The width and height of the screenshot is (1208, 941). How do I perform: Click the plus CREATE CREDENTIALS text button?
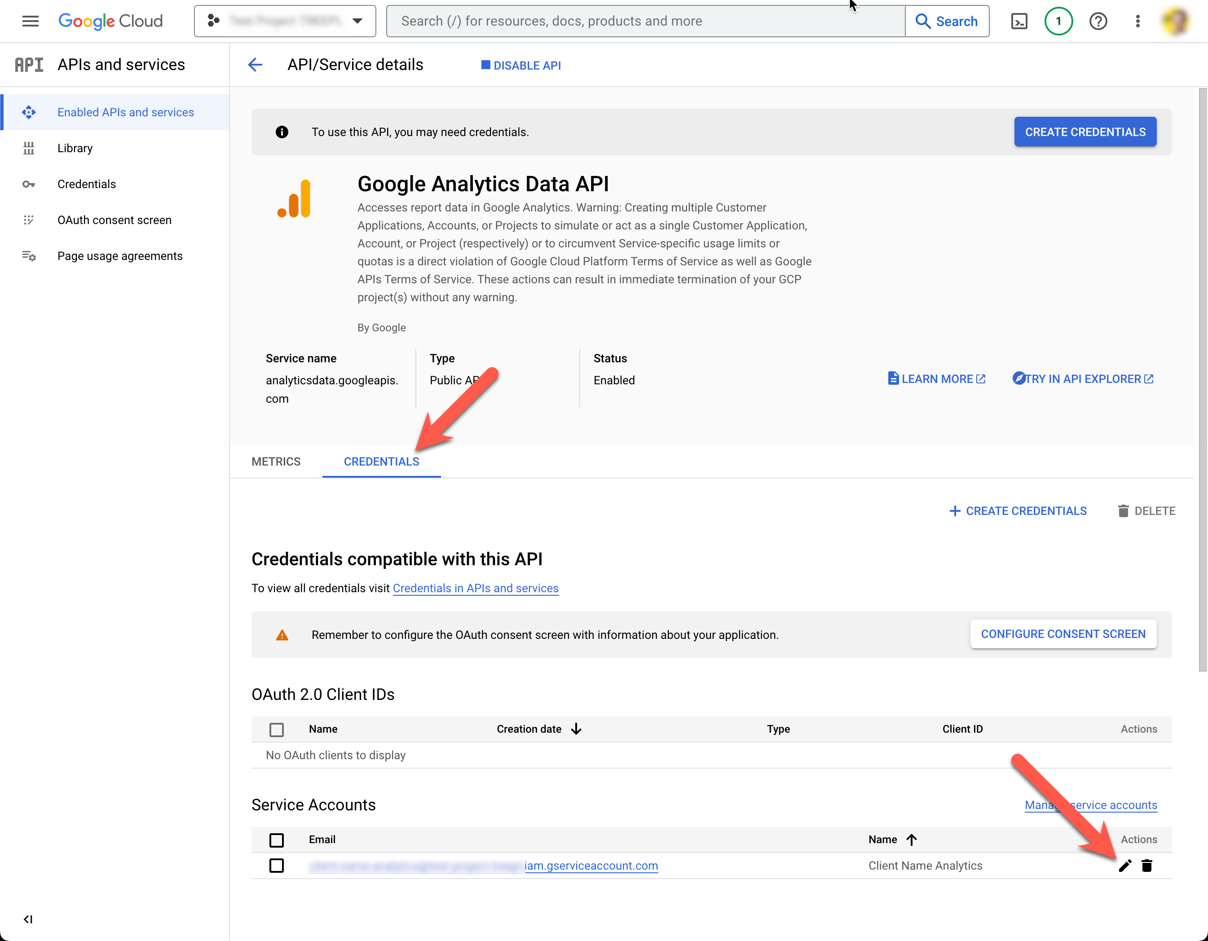coord(1018,511)
